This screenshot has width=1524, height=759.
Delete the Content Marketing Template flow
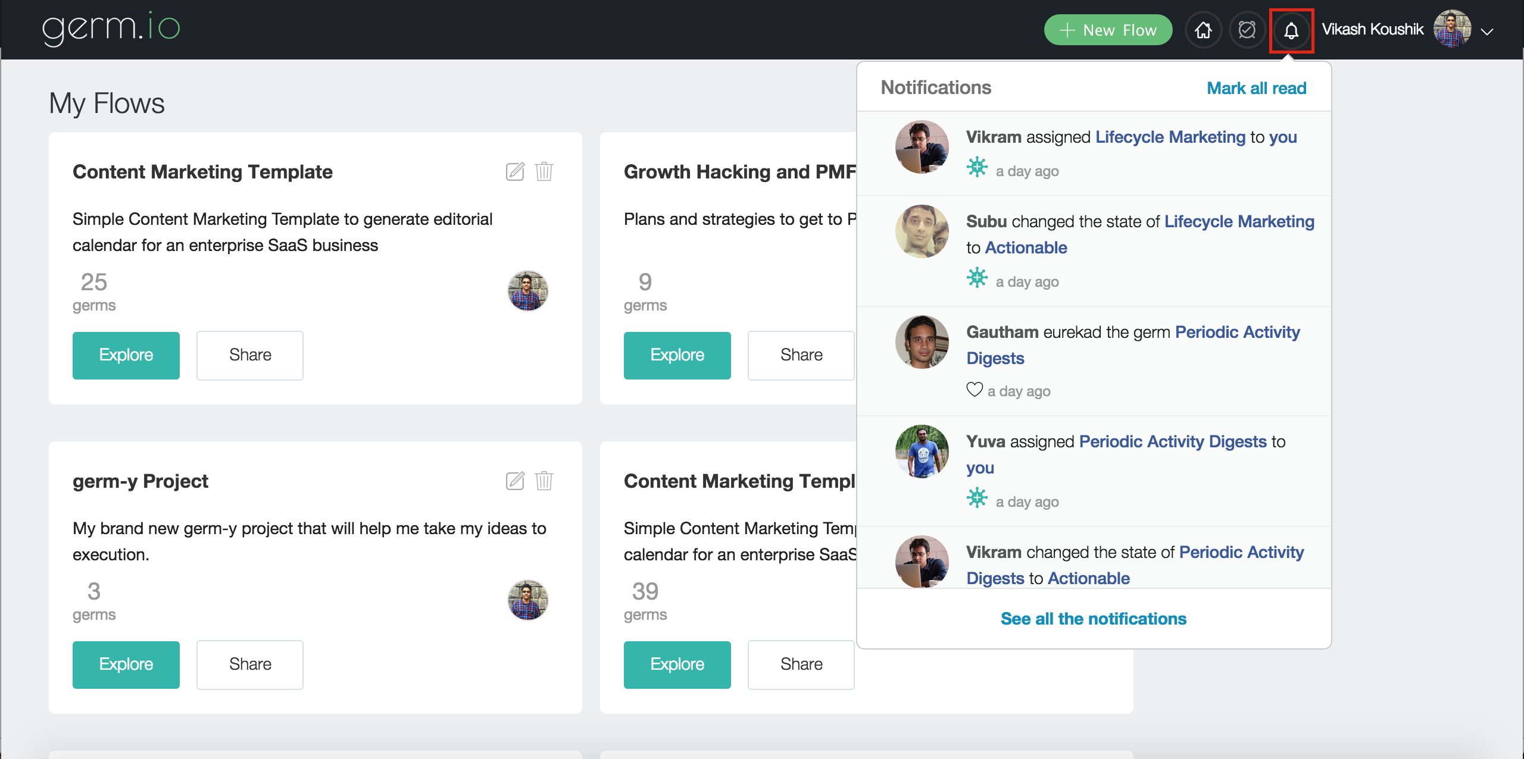point(544,172)
